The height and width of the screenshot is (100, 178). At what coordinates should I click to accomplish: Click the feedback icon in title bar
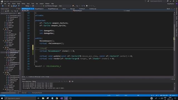click(148, 1)
